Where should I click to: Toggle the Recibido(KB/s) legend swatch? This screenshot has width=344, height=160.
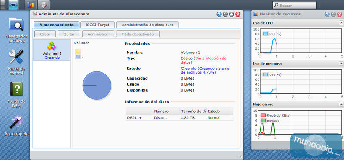tap(263, 115)
